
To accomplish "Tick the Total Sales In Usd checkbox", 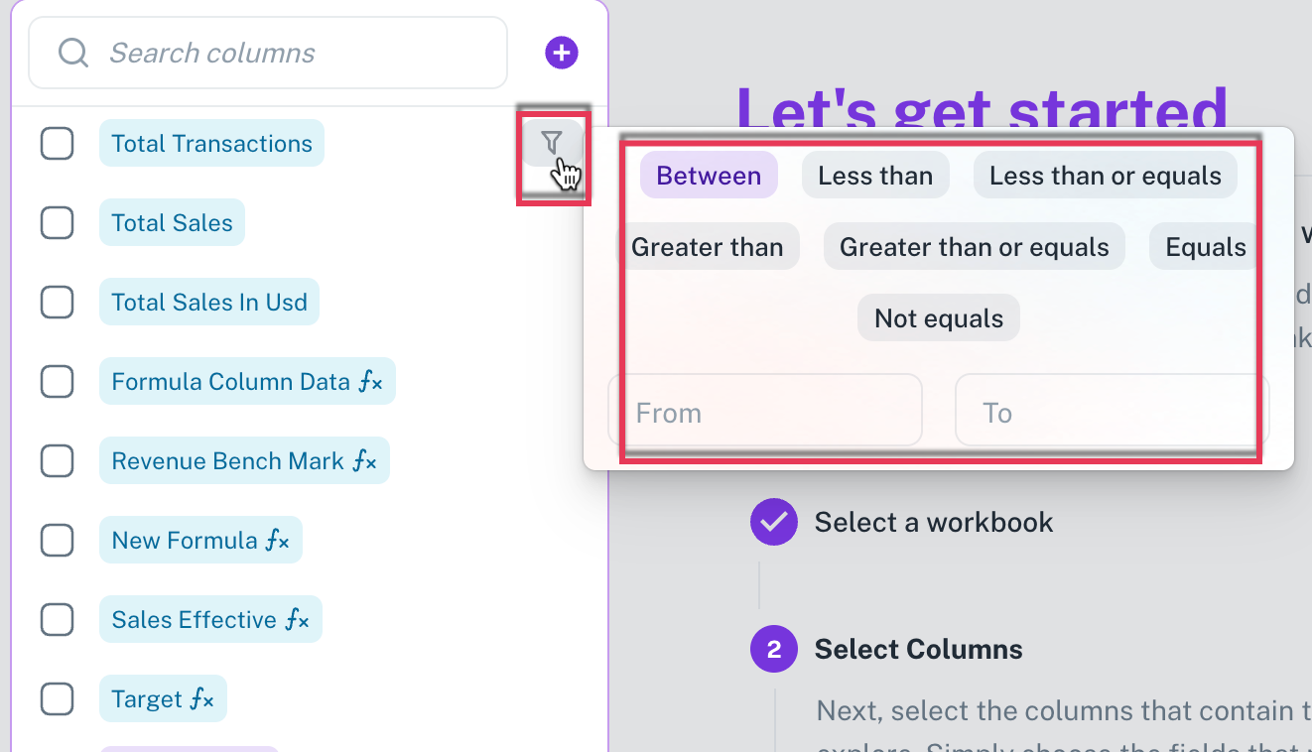I will (57, 302).
